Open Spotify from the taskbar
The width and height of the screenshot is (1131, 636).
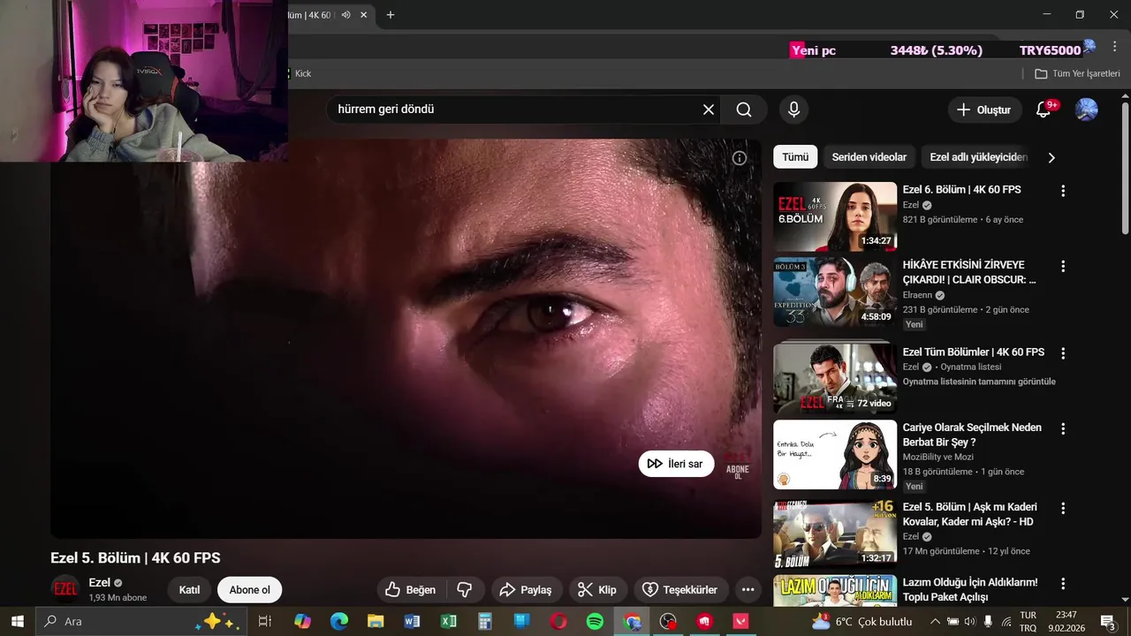[595, 621]
